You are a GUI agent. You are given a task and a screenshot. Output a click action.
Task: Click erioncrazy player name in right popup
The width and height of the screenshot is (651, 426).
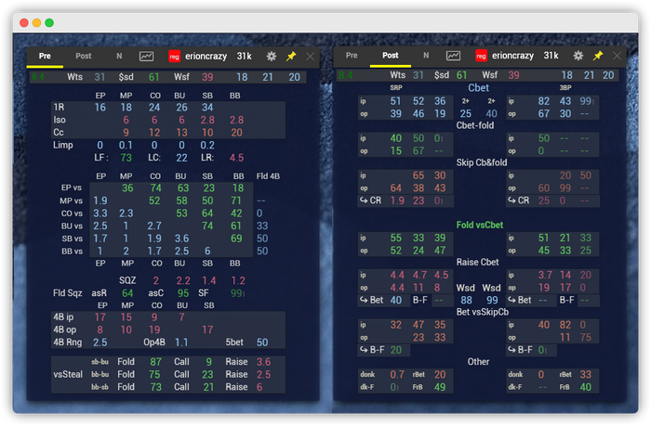click(512, 56)
